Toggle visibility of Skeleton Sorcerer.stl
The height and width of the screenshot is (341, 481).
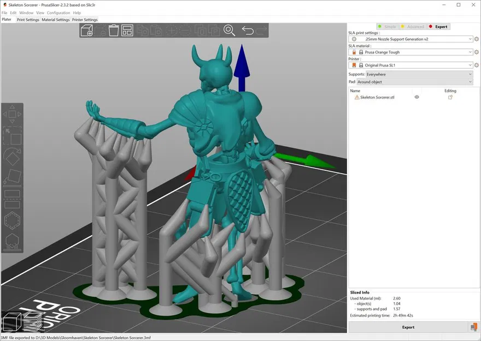pos(417,97)
